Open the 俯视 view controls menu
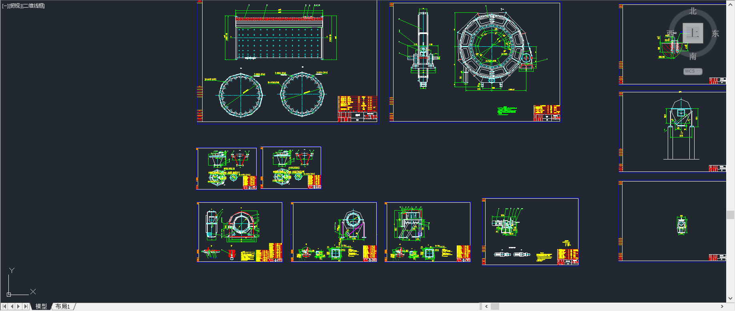The image size is (735, 311). (x=15, y=6)
